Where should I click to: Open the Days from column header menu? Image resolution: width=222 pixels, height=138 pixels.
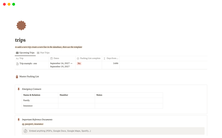112,59
